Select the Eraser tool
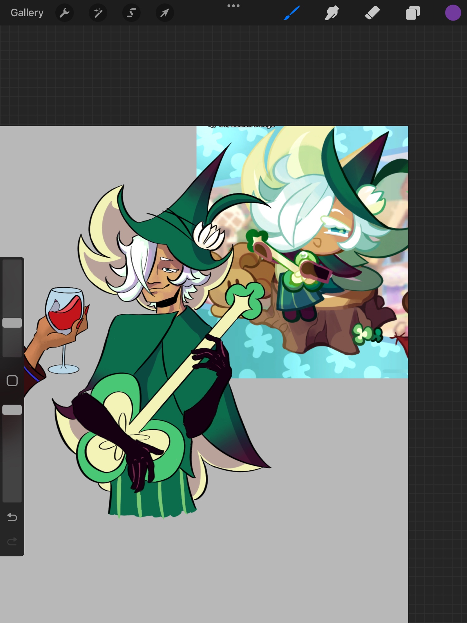This screenshot has height=623, width=467. (372, 13)
